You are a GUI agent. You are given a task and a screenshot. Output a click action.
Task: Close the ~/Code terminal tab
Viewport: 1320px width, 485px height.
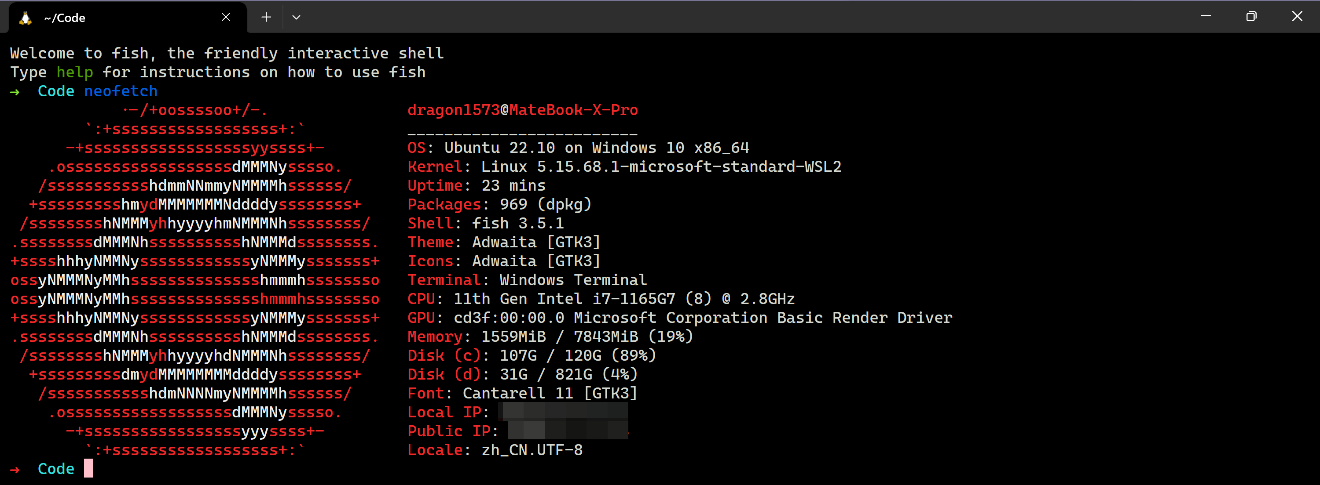(225, 18)
